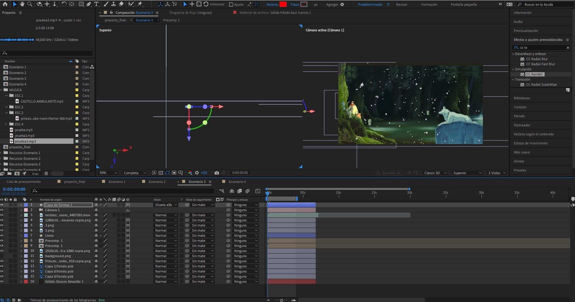
Task: Hide the Linea layer
Action: [2, 236]
